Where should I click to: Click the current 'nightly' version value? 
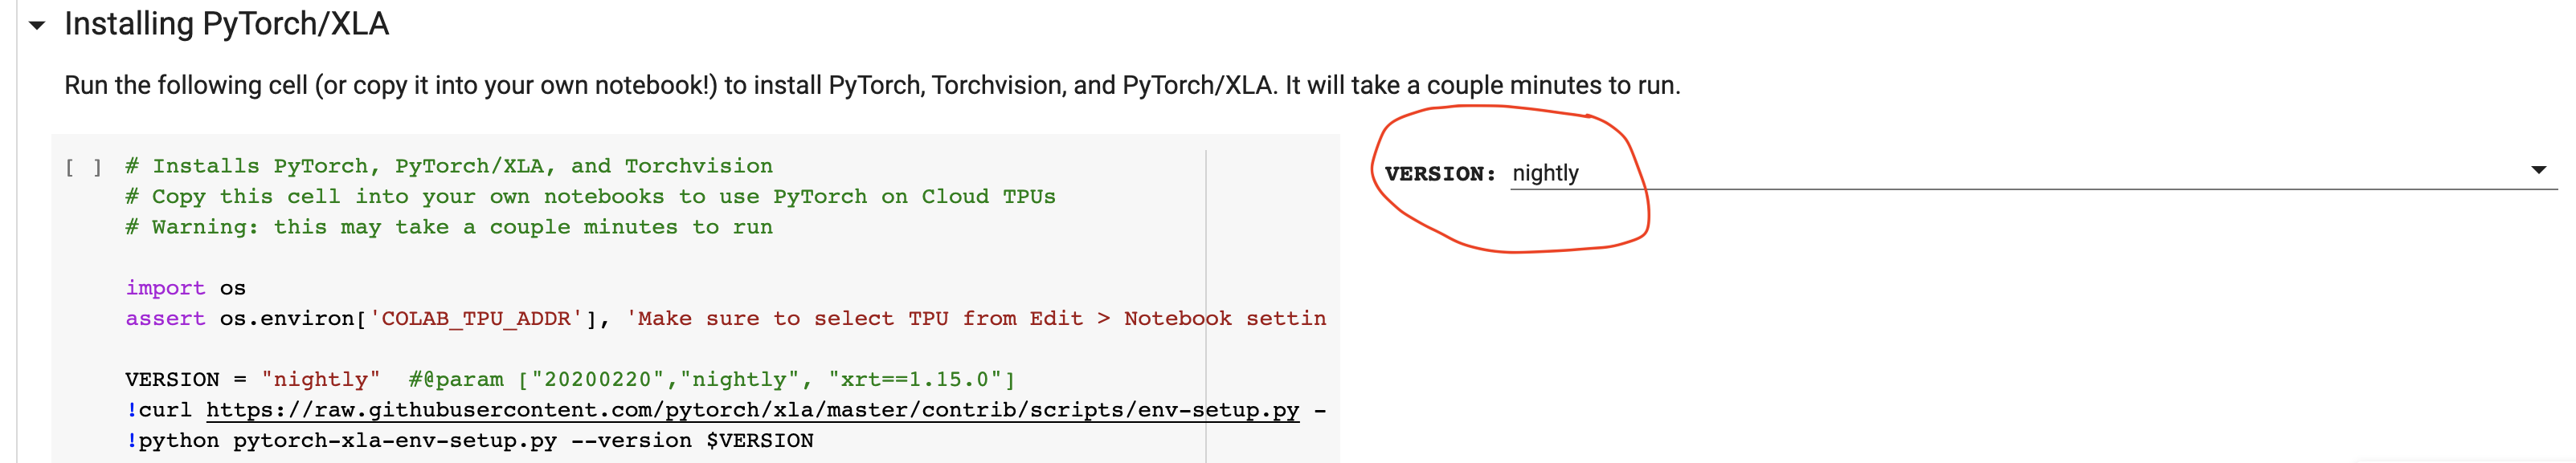coord(1545,172)
